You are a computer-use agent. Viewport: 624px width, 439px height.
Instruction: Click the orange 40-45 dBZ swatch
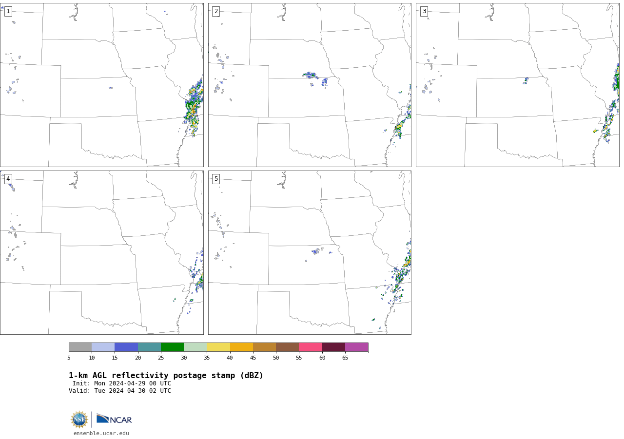pos(241,347)
